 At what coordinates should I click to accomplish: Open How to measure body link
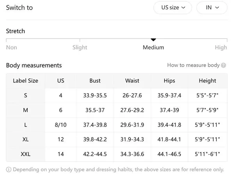click(x=193, y=65)
